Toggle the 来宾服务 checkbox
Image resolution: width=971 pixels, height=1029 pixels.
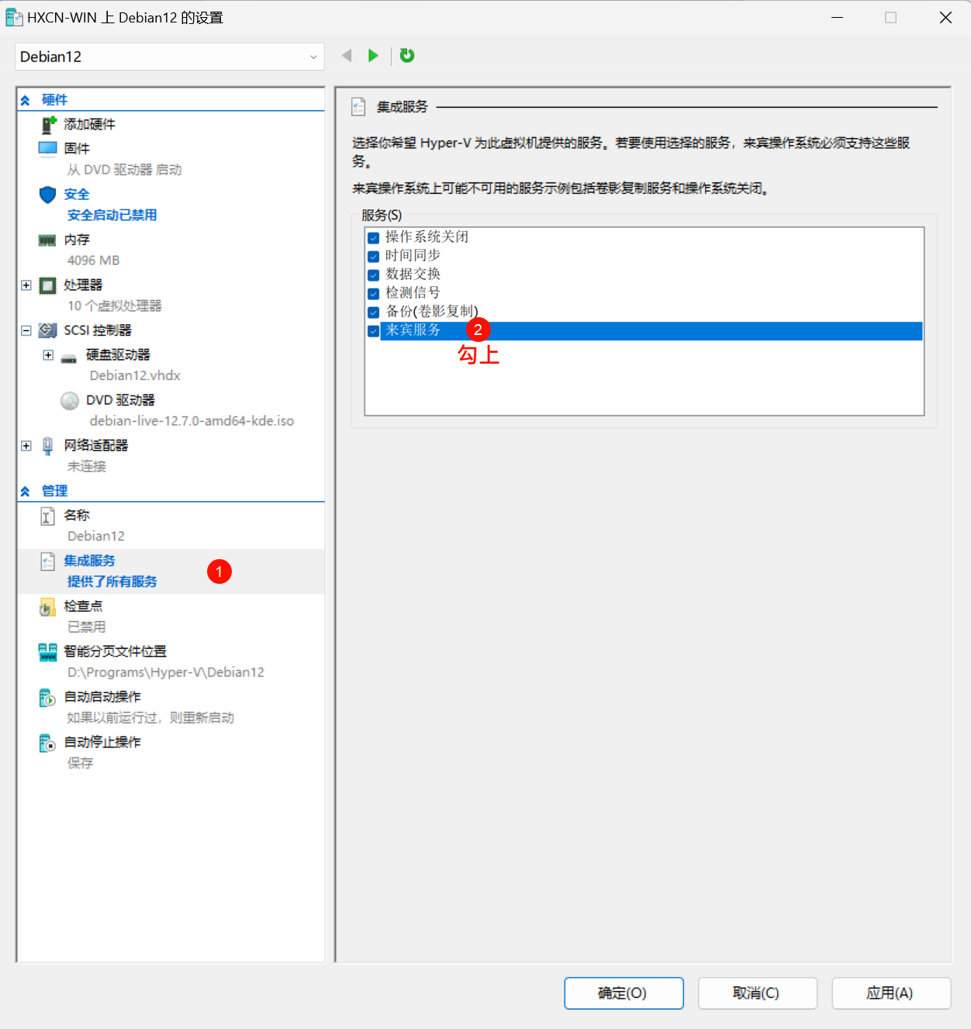[x=374, y=330]
